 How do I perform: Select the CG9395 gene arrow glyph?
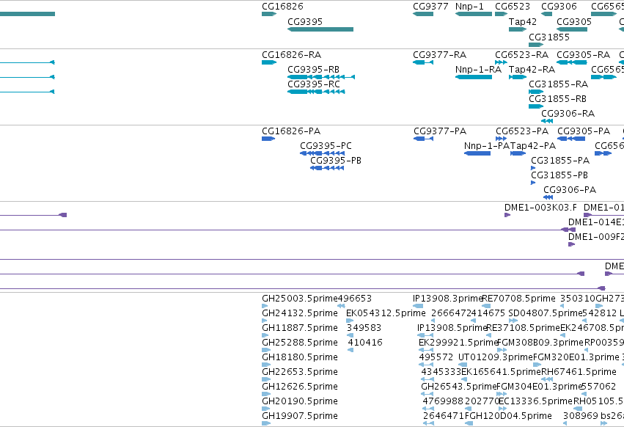(320, 29)
